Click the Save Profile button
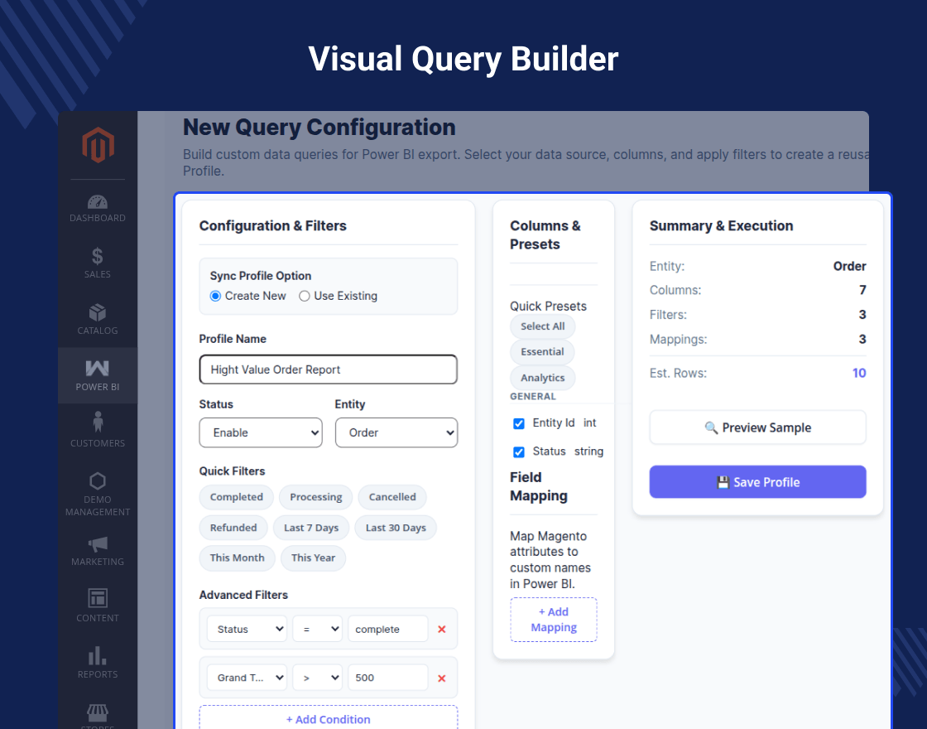This screenshot has width=927, height=729. coord(758,481)
